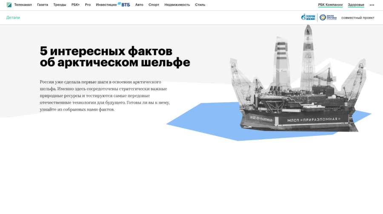Click the intro paragraph starting Россия уже сделала

coord(105,96)
